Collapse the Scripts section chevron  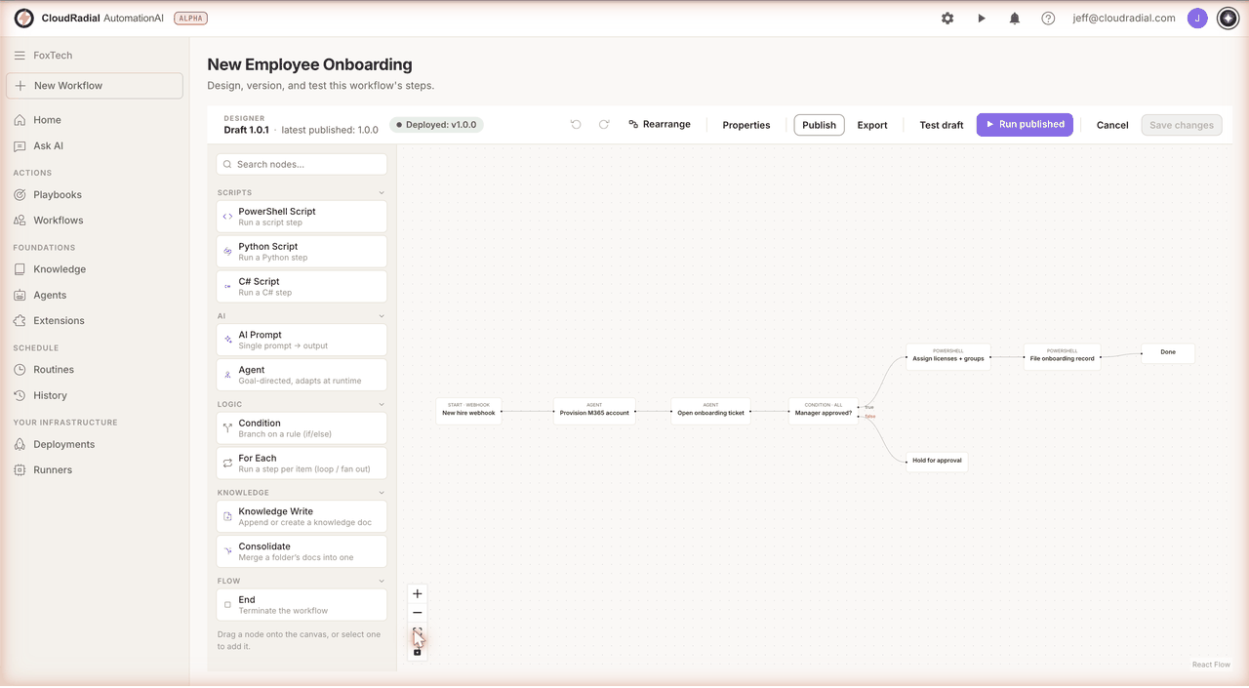[x=382, y=193]
